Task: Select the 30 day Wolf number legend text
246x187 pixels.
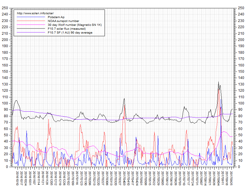Action: click(75, 25)
